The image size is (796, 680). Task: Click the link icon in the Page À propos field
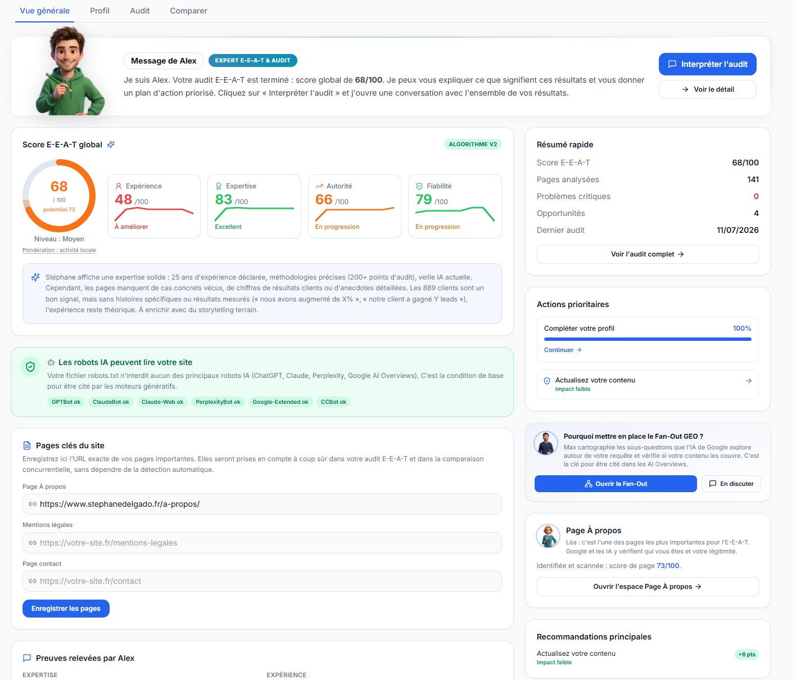(33, 505)
